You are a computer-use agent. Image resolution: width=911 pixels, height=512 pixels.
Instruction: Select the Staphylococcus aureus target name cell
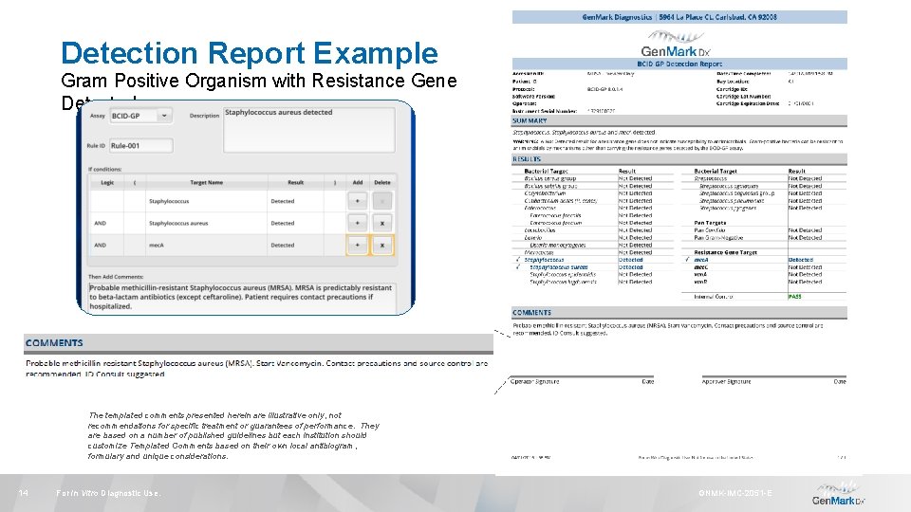(x=206, y=223)
